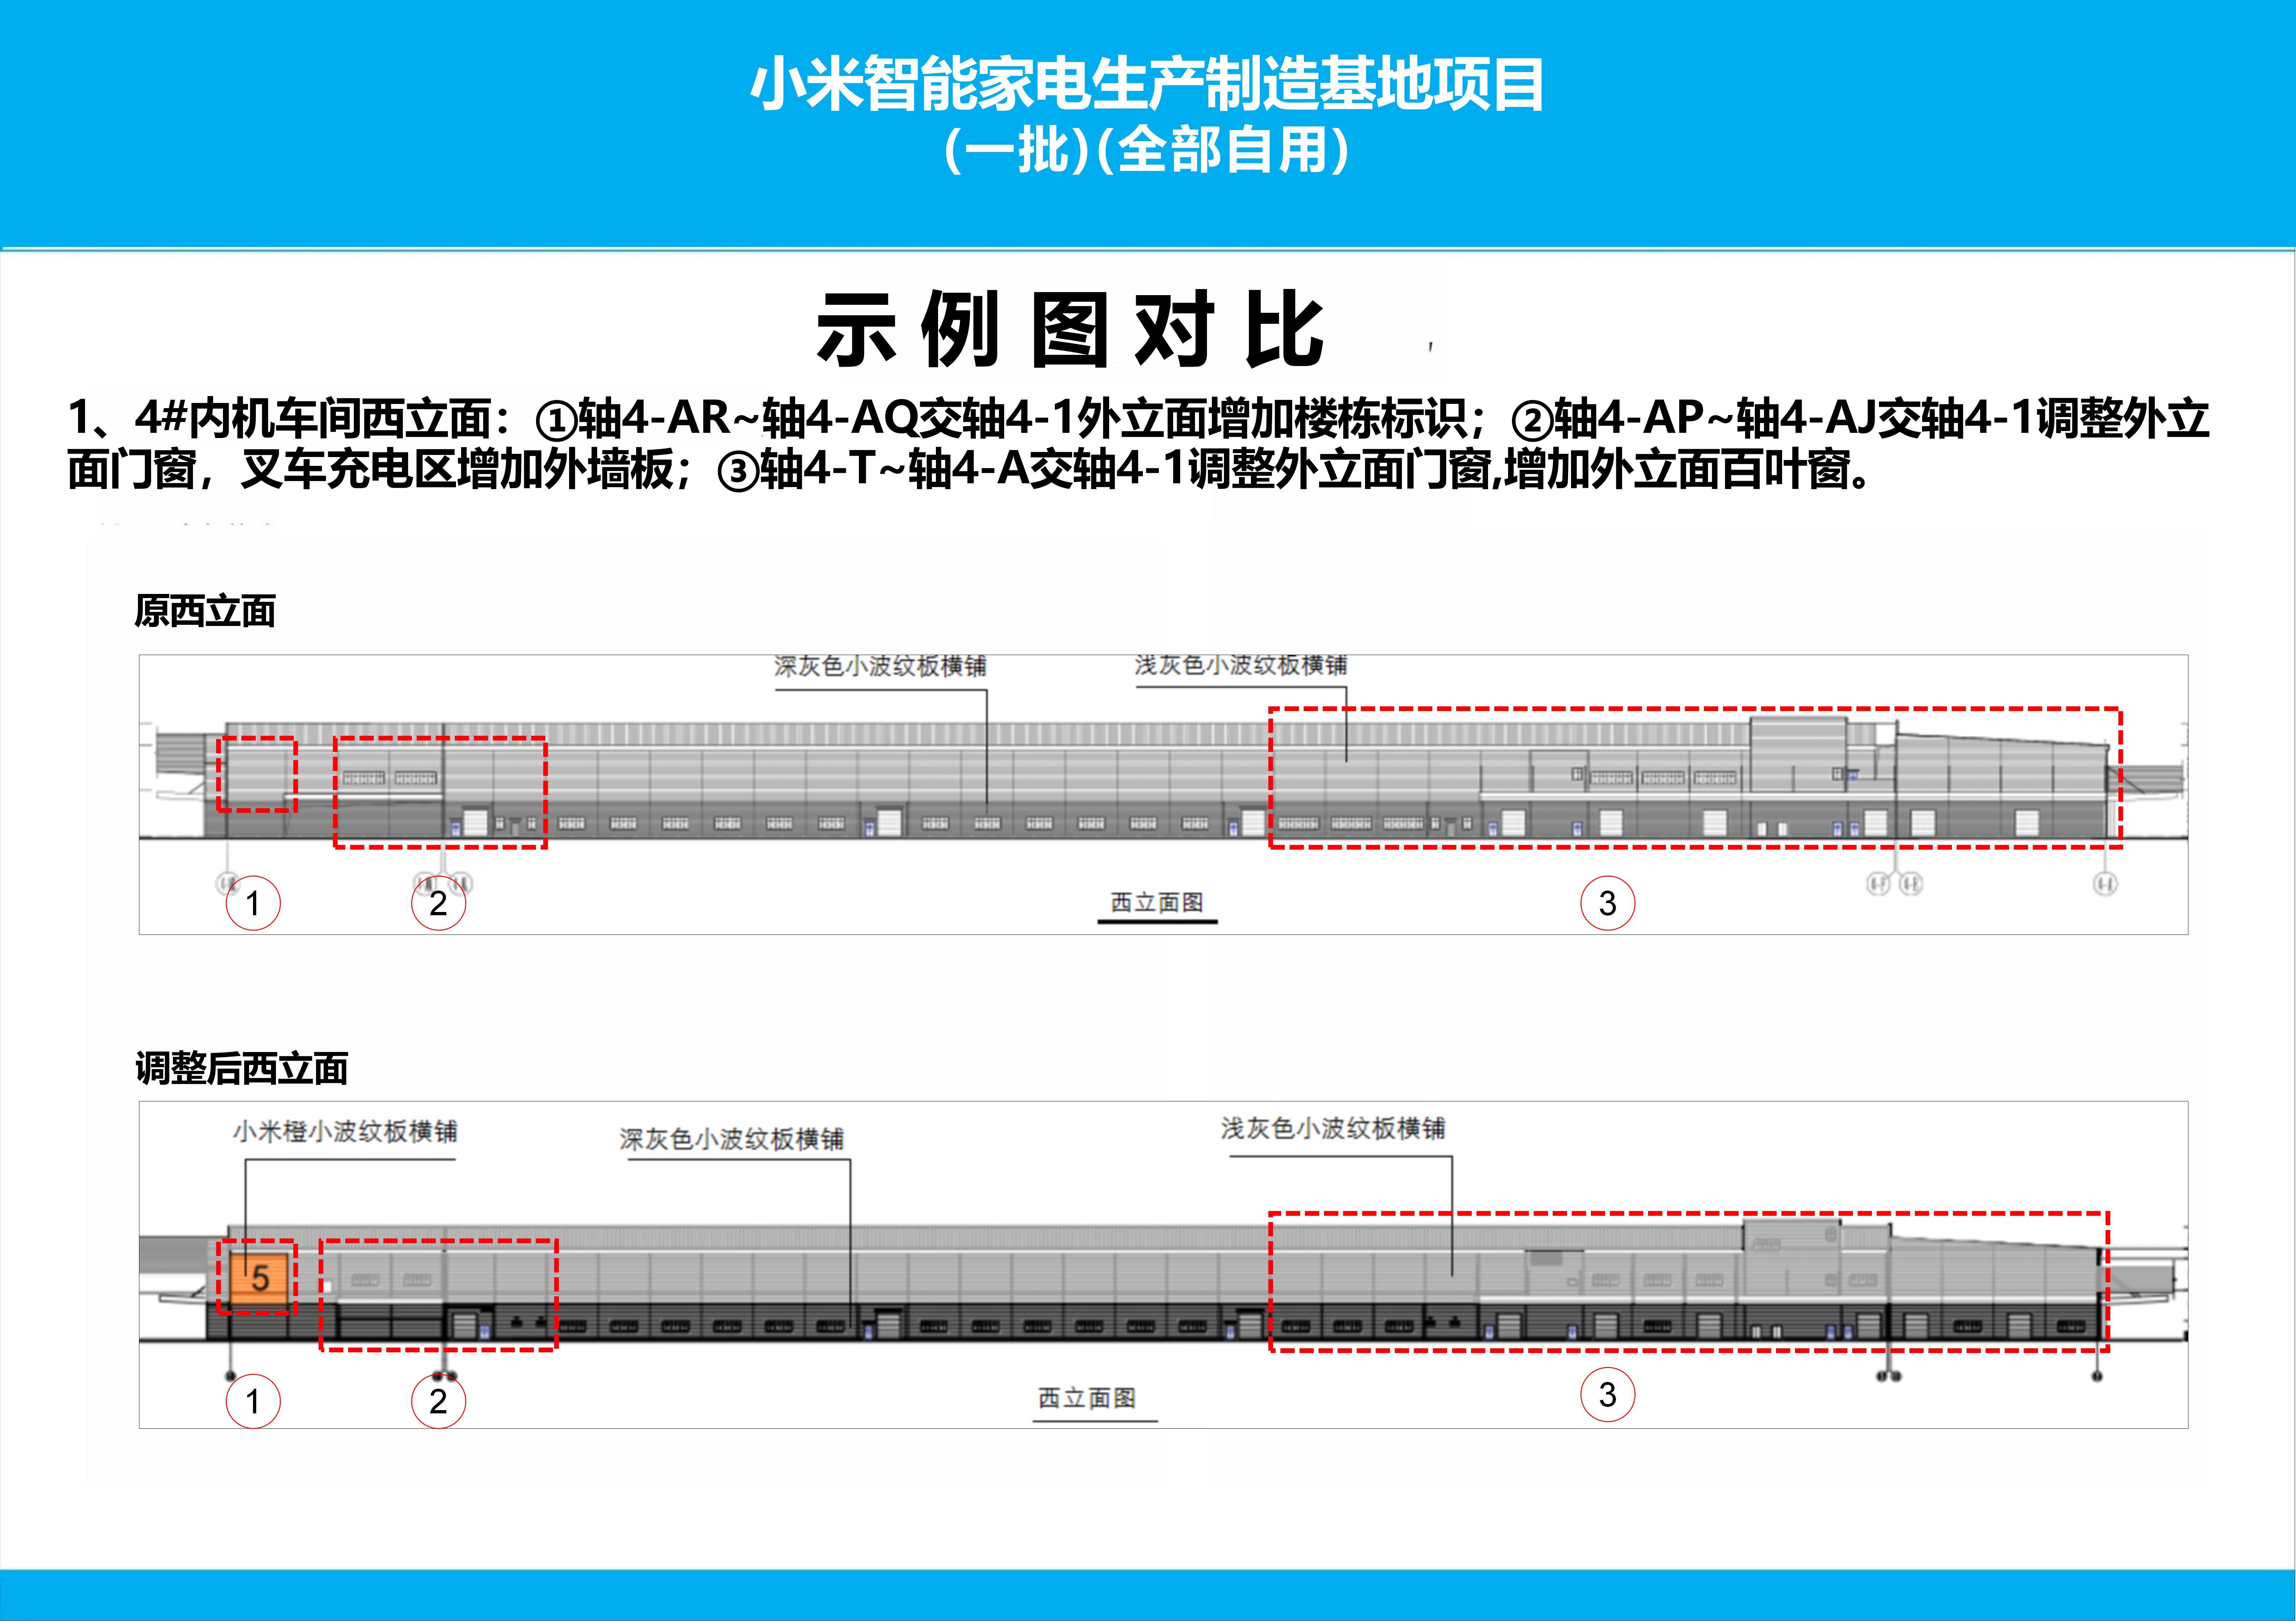The height and width of the screenshot is (1621, 2296).
Task: Click circled number 1 under original elevation
Action: point(253,903)
